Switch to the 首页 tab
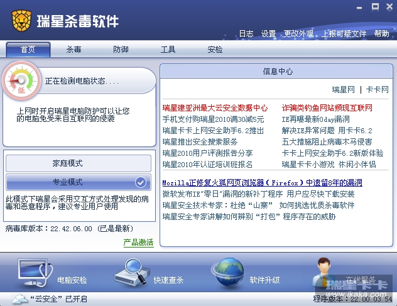The width and height of the screenshot is (397, 306). click(x=28, y=50)
